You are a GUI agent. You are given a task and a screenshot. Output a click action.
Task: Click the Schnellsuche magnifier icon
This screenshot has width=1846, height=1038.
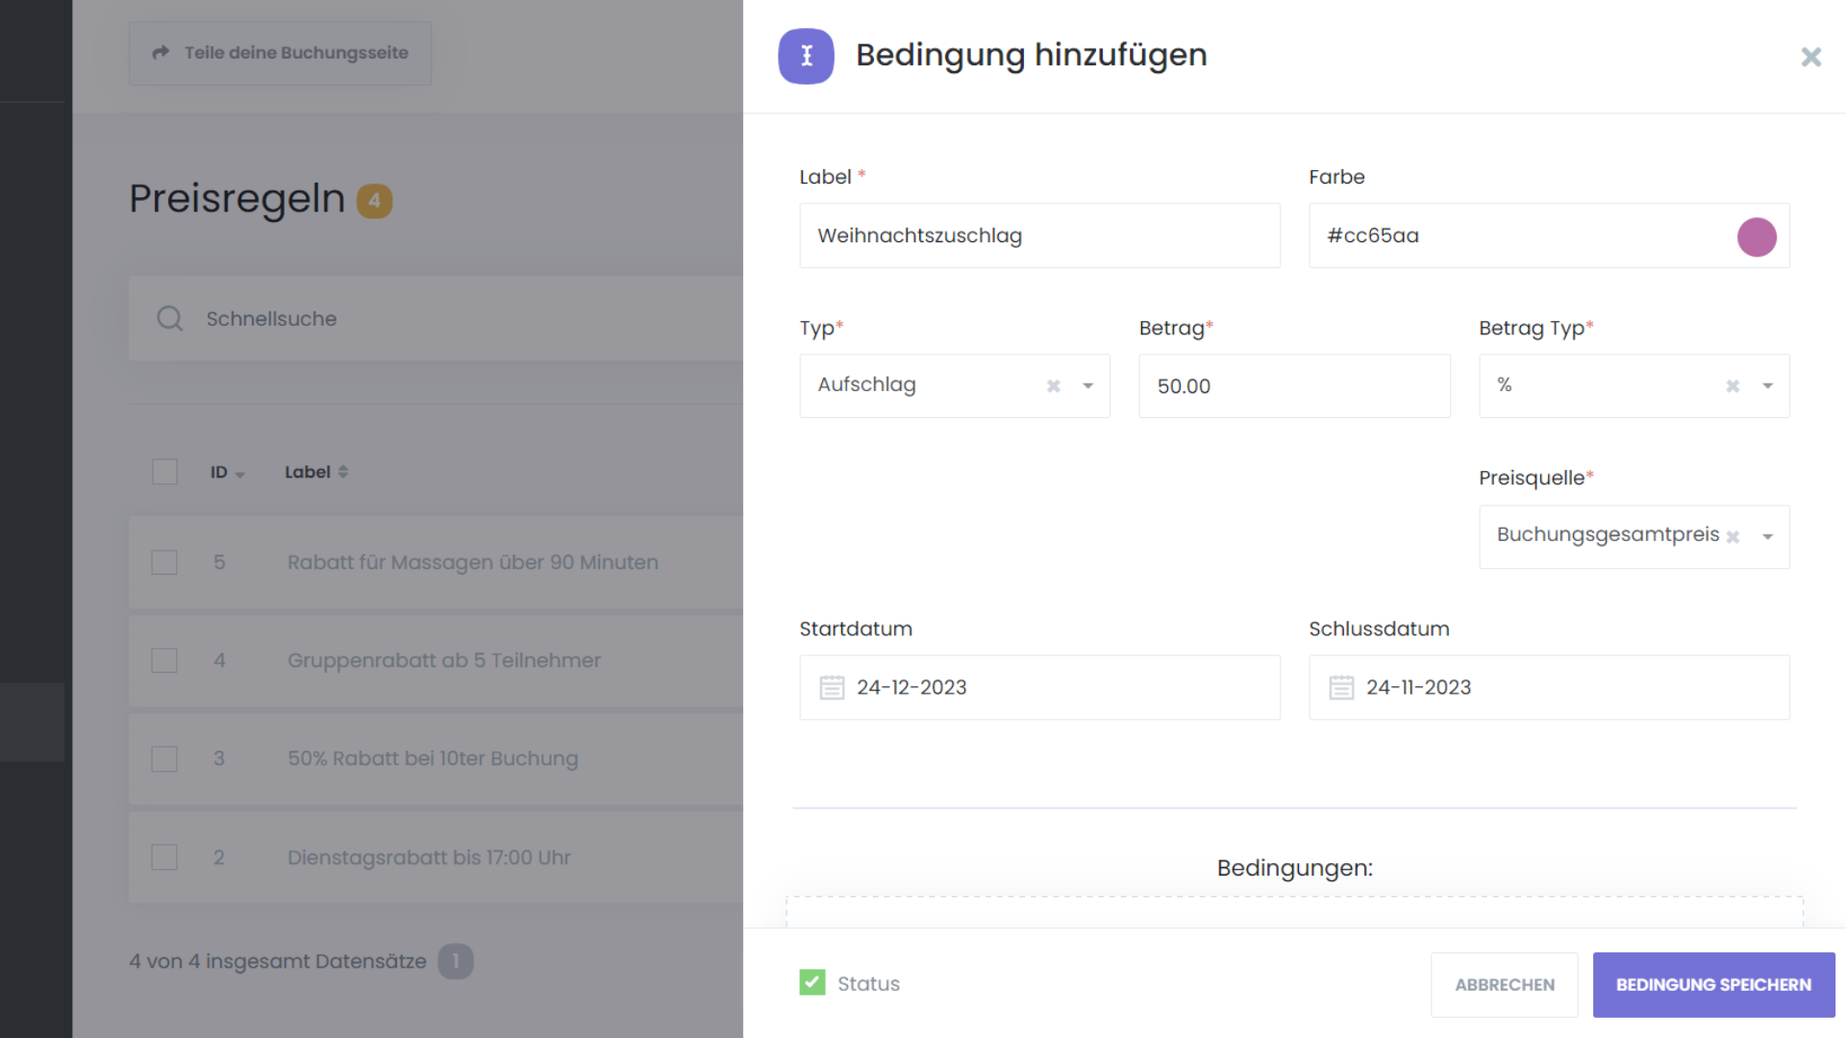tap(170, 318)
